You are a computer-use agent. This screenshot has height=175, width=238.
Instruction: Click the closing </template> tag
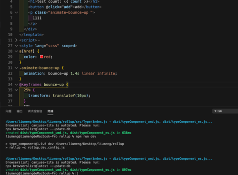click(31, 35)
